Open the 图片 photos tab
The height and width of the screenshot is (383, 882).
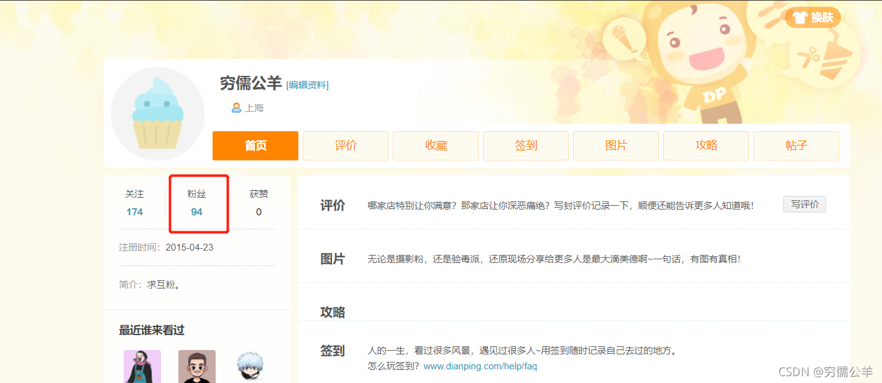(x=616, y=145)
